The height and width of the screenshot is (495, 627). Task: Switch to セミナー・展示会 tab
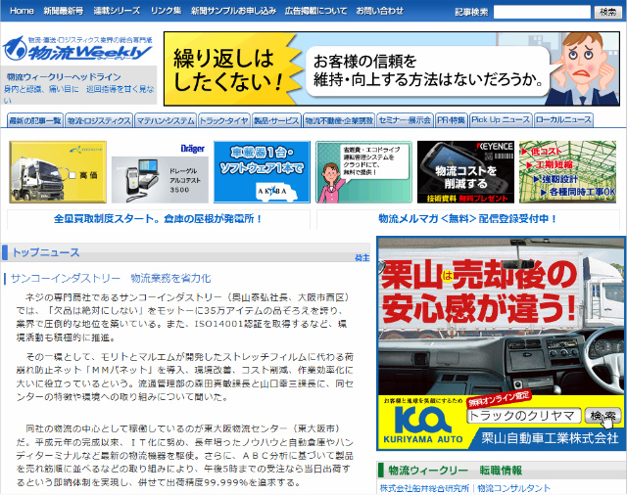pos(405,120)
